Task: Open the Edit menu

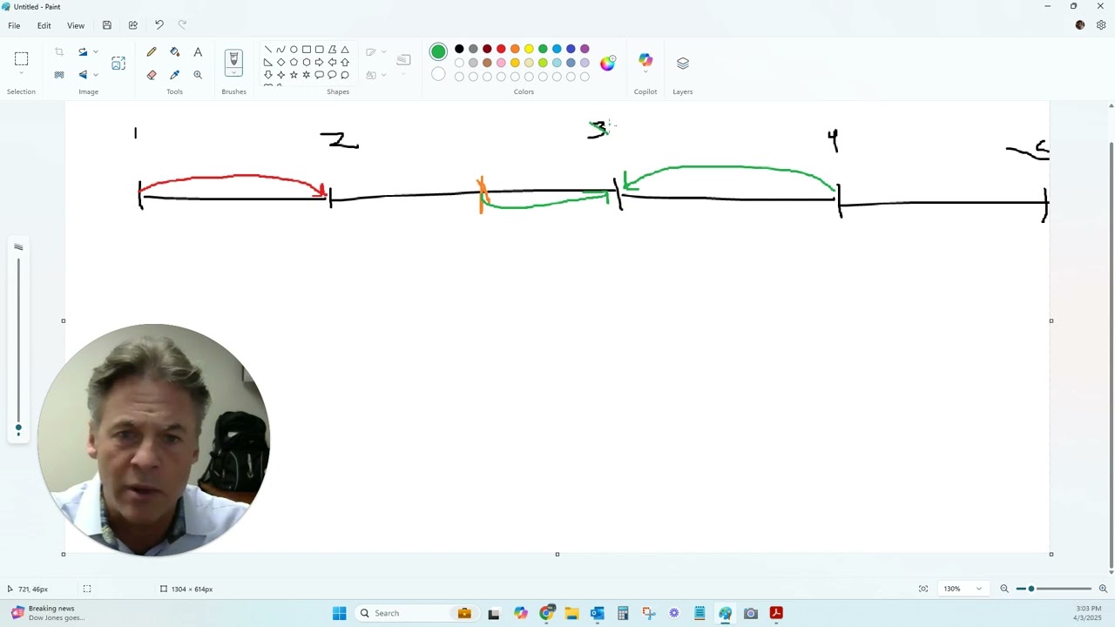Action: coord(44,25)
